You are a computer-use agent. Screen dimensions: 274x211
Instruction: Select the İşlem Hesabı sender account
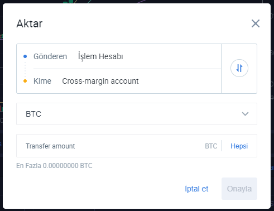100,56
